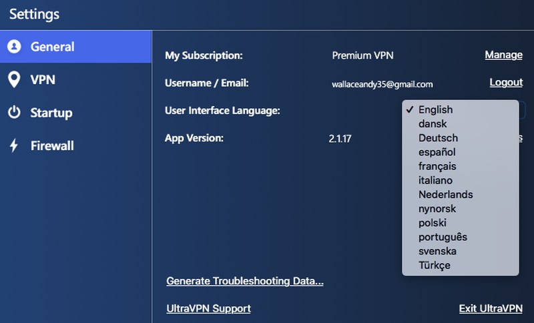The height and width of the screenshot is (323, 534).
Task: Click the app version number 2.1.17
Action: 340,139
